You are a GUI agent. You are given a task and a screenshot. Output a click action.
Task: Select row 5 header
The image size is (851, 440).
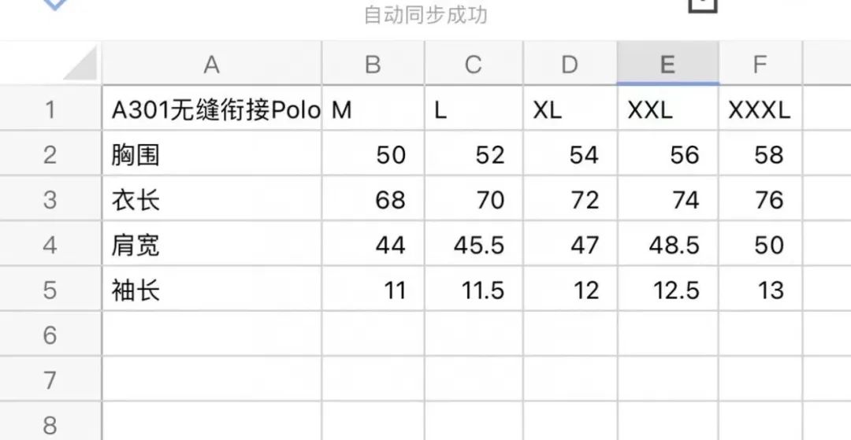coord(50,290)
